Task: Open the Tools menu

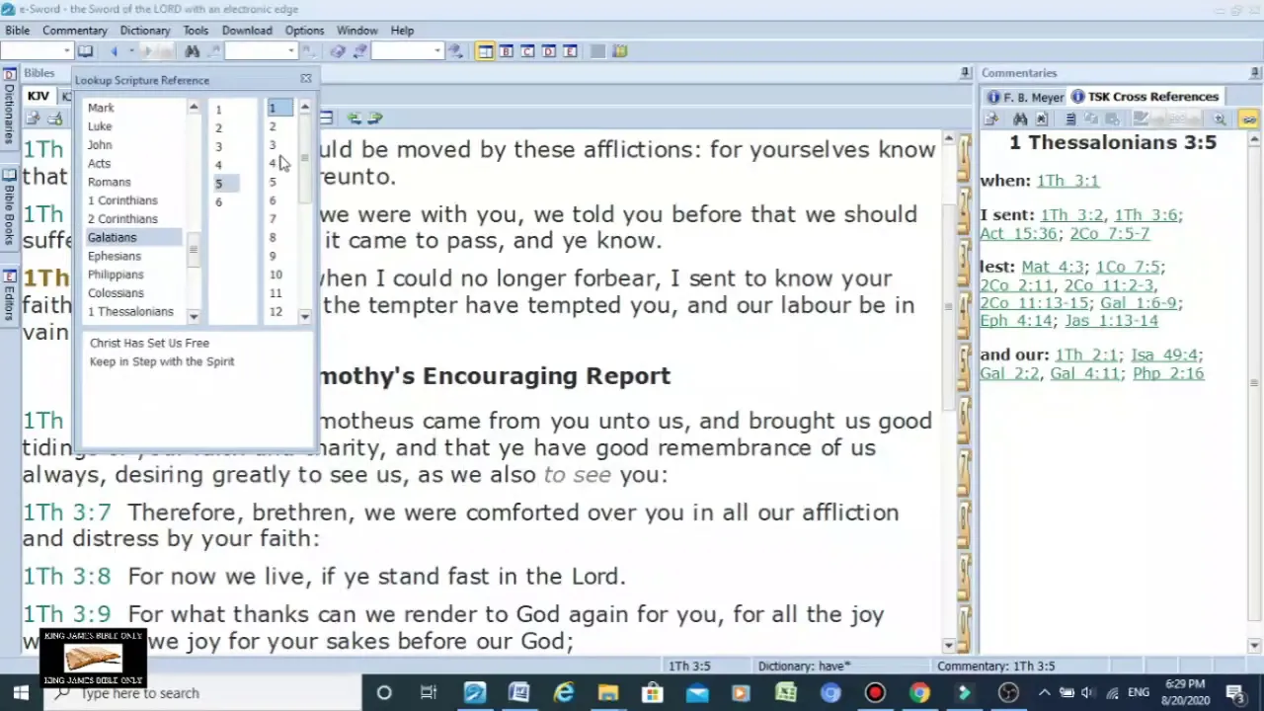Action: pos(196,31)
